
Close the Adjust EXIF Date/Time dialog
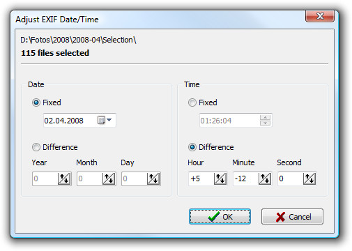point(320,16)
